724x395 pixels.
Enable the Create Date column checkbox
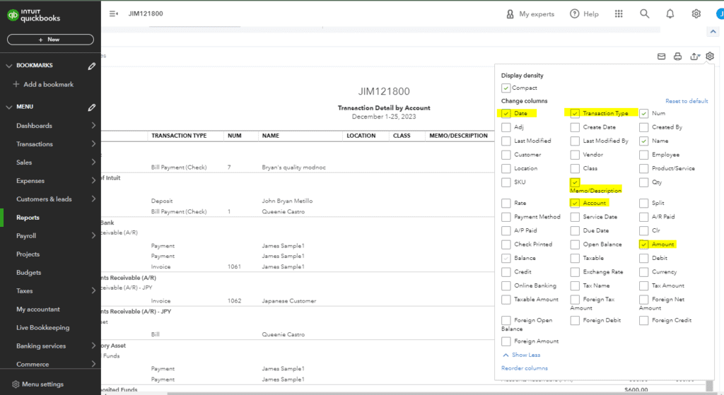[x=575, y=127]
